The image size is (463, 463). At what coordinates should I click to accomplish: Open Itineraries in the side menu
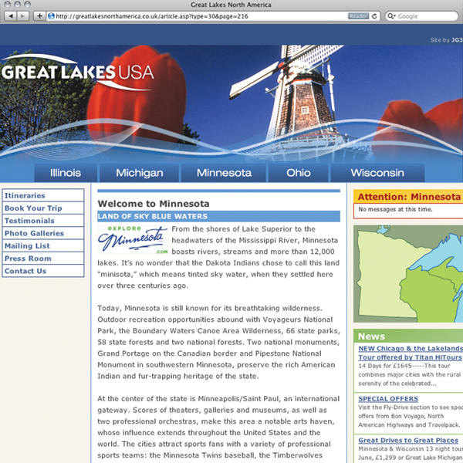[x=43, y=195]
